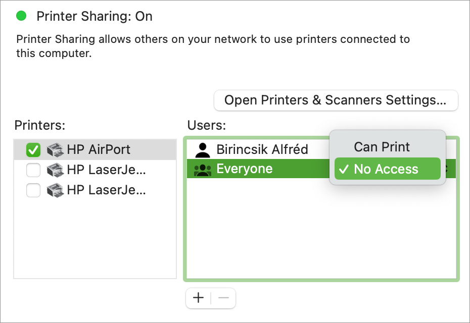Click the Everyone group icon
Screen dimensions: 470x323
(203, 170)
